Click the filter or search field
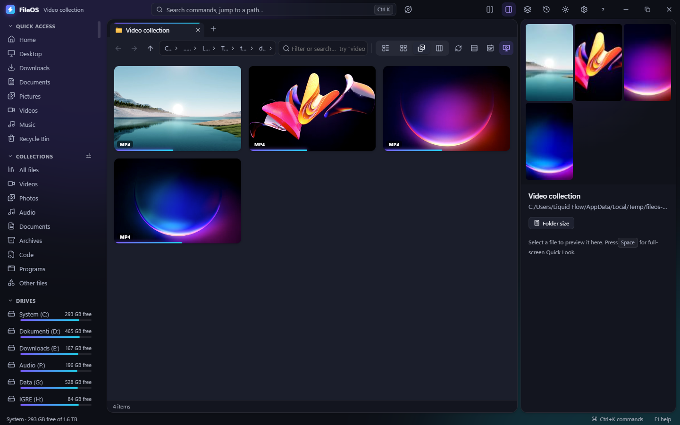 coord(324,48)
